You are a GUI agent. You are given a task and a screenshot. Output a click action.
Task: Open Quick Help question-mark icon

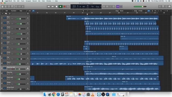pos(9,6)
